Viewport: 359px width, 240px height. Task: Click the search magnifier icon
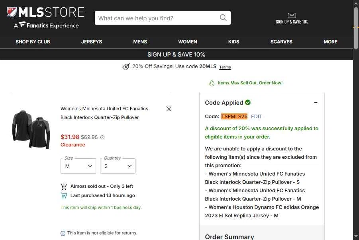223,18
